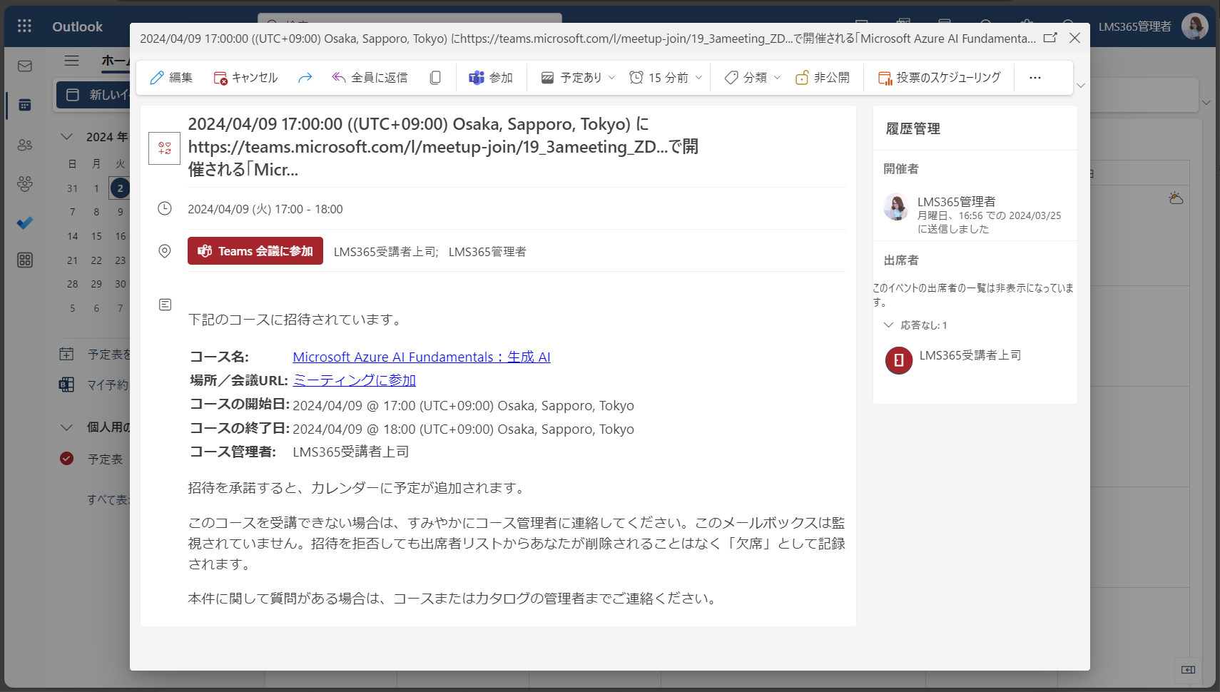Collapse the 2024 mini calendar chevron
The height and width of the screenshot is (692, 1220).
(67, 136)
